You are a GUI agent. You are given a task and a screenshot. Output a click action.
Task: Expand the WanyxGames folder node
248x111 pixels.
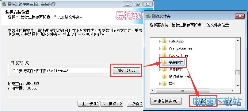tap(160, 48)
